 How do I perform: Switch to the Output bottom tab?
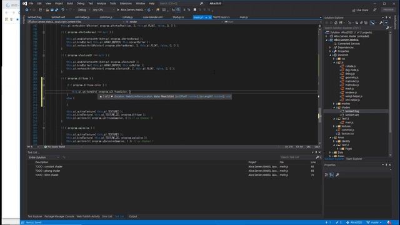[x=133, y=216]
